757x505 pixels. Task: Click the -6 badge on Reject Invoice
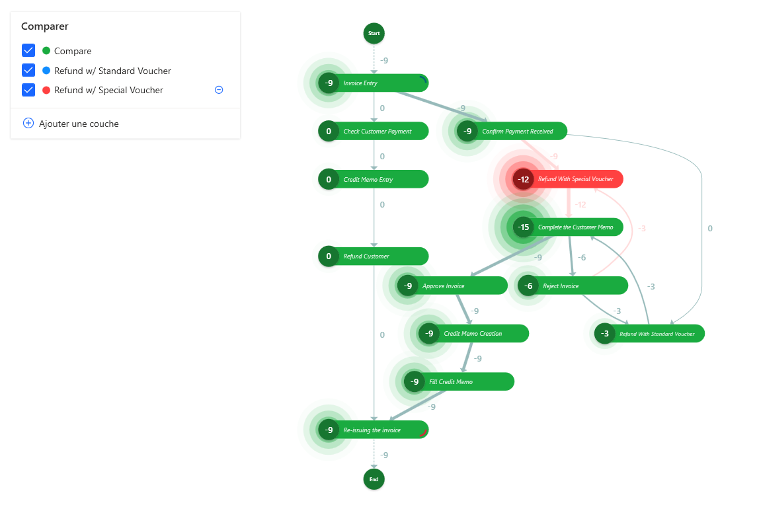click(528, 286)
